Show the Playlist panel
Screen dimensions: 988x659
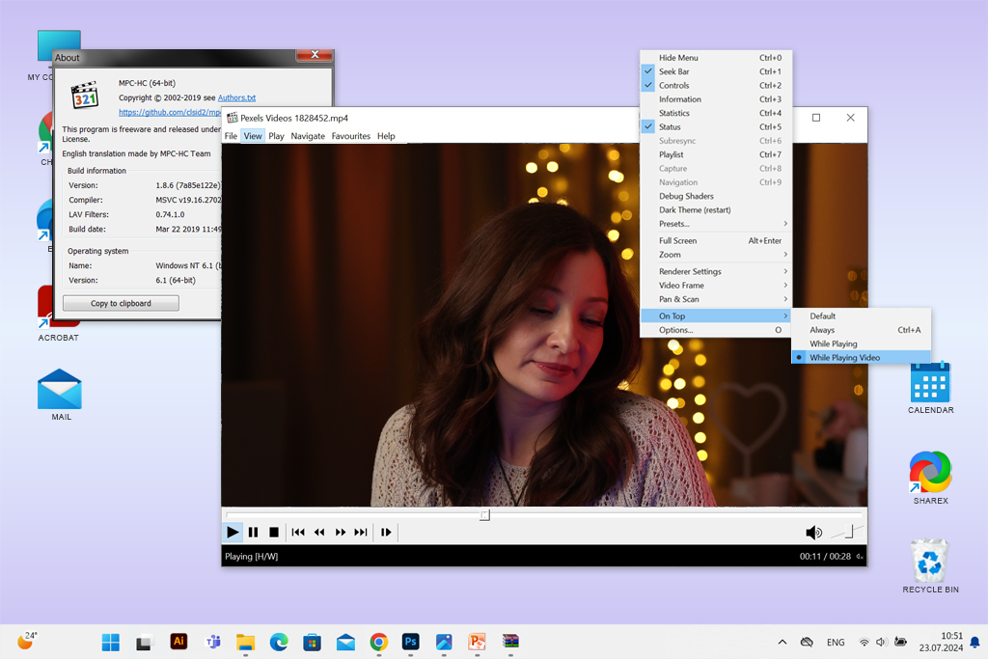[716, 154]
